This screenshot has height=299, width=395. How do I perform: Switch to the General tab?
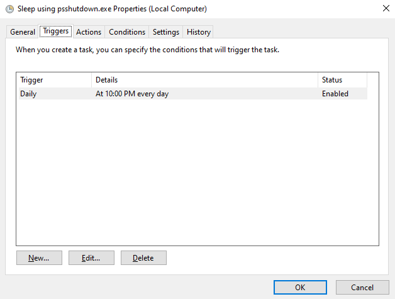pos(23,32)
